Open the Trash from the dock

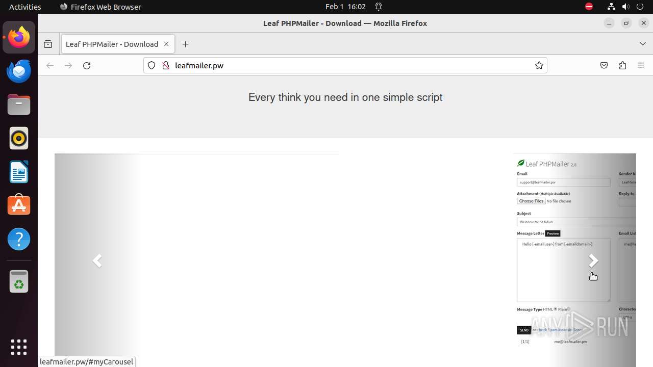pos(19,281)
